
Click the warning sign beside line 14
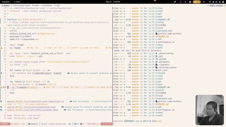coord(1,48)
